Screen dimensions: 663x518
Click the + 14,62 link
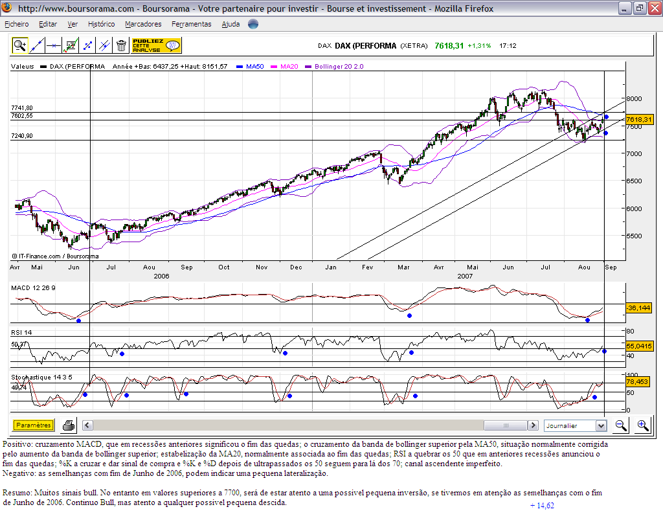pyautogui.click(x=542, y=505)
